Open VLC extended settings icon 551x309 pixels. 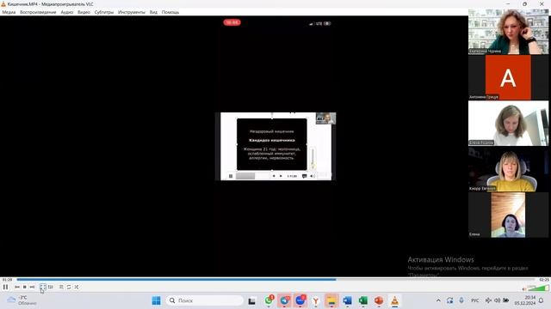50,287
